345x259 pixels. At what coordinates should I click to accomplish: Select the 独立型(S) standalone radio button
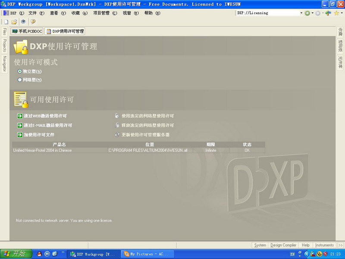pos(19,71)
